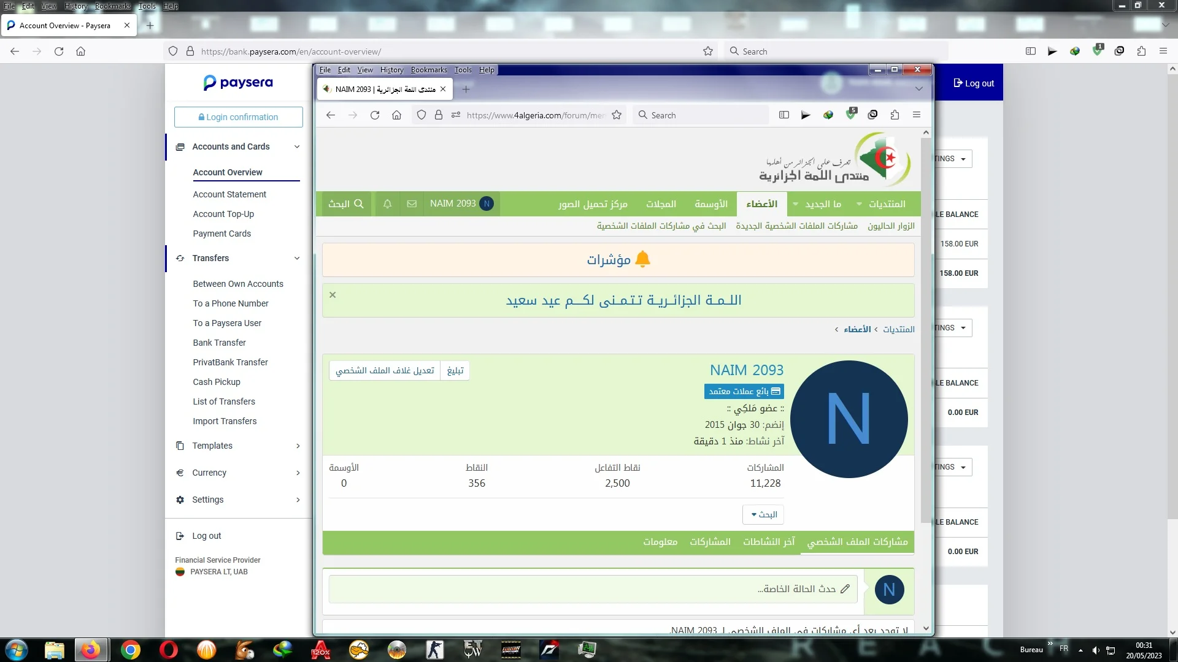Viewport: 1178px width, 662px height.
Task: Open the Bookmarks menu in the inner browser
Action: pyautogui.click(x=428, y=70)
